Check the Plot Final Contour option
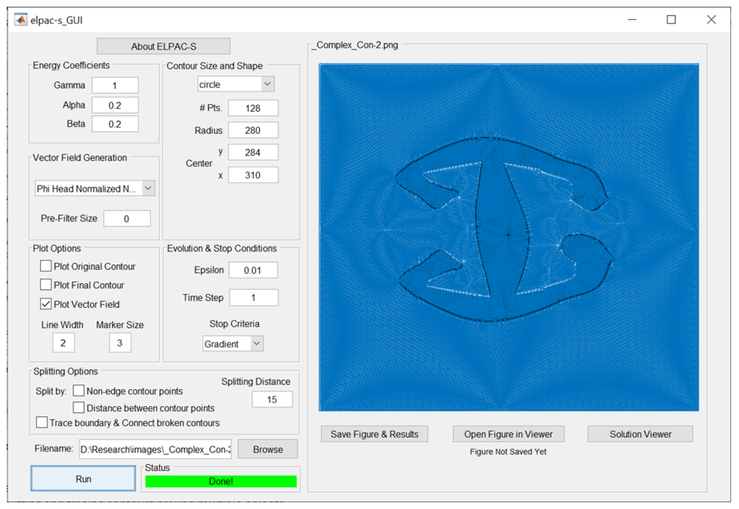Screen dimensions: 739x509 click(46, 285)
